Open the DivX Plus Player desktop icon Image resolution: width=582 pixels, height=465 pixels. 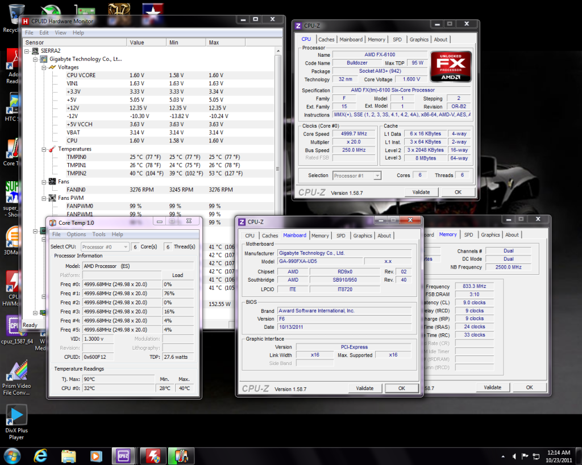16,423
